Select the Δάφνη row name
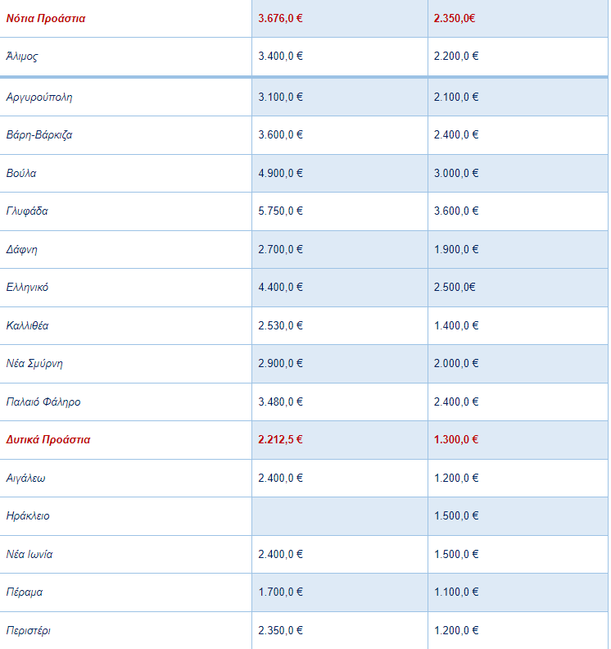Viewport: 611px width, 649px height. (21, 250)
